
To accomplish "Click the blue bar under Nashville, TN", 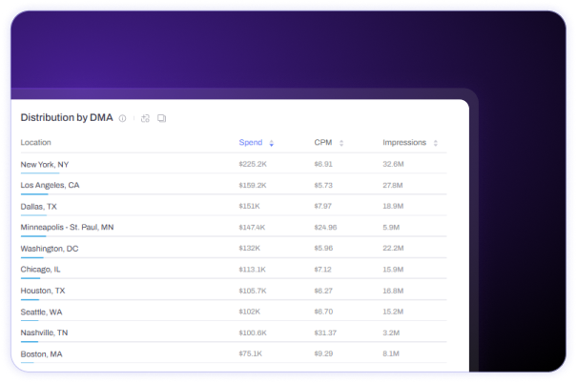I will click(30, 342).
